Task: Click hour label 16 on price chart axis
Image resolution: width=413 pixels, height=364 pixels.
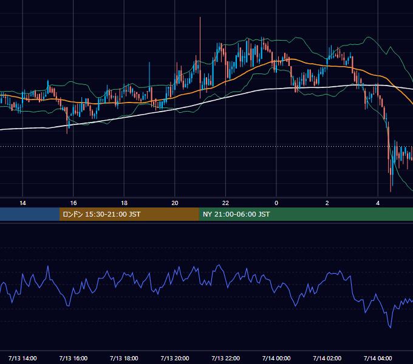Action: [73, 203]
